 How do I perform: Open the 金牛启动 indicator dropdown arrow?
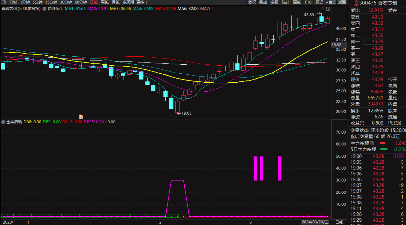point(3,122)
